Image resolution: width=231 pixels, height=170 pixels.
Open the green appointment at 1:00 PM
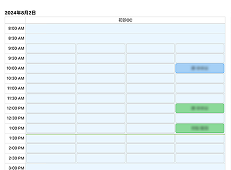200,128
